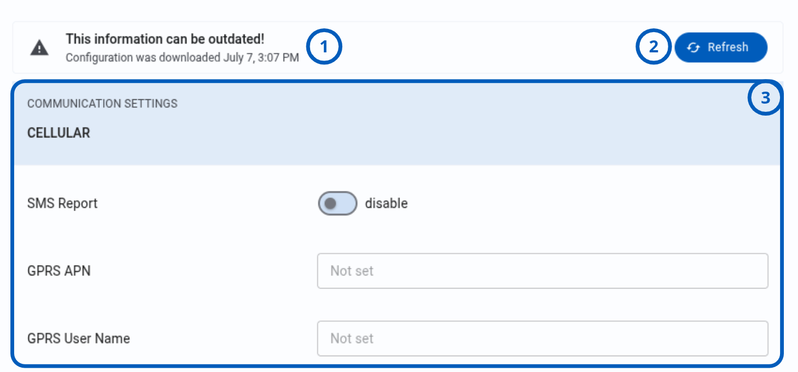The image size is (798, 372).
Task: Select the COMMUNICATION SETTINGS header text
Action: coord(102,104)
